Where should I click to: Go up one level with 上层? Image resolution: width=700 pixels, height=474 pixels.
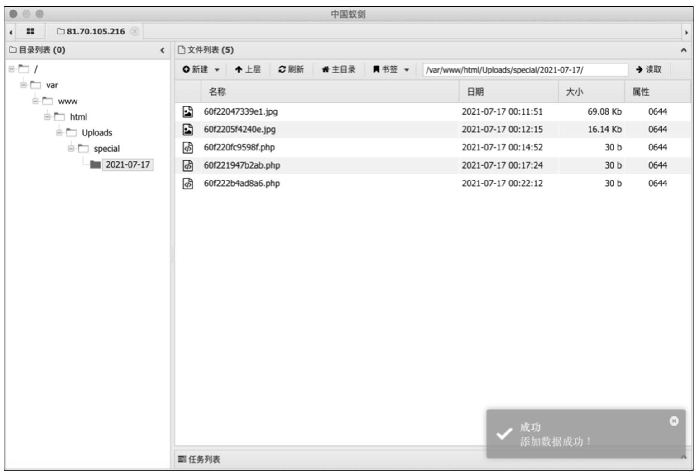(248, 69)
